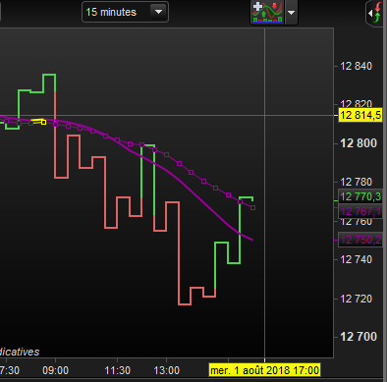Click the 12 740 price axis label
This screenshot has width=387, height=382.
pos(356,259)
